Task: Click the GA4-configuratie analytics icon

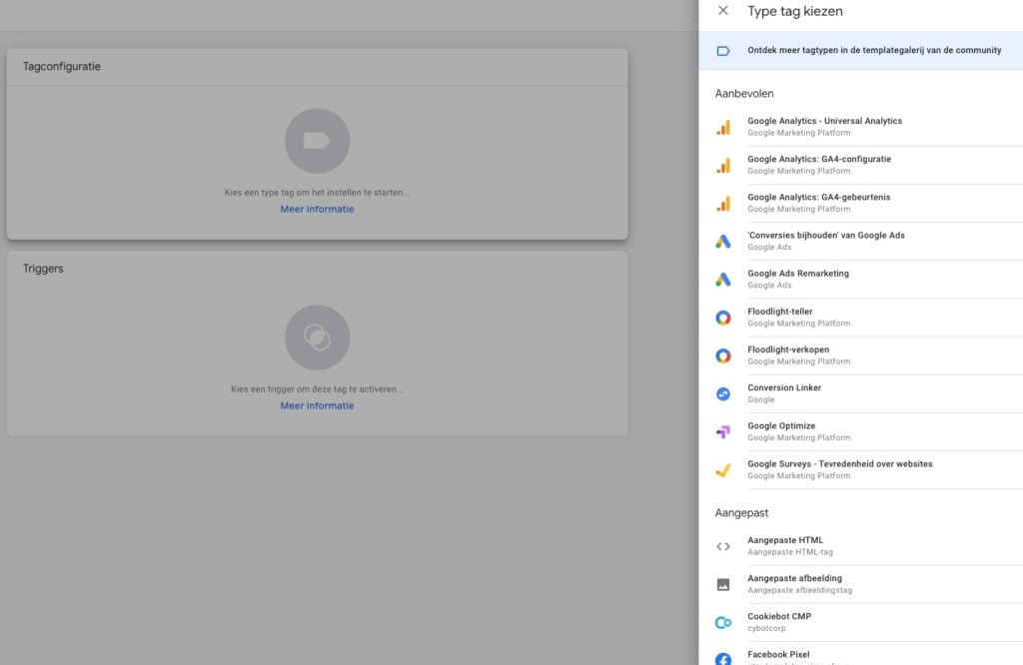Action: tap(723, 166)
